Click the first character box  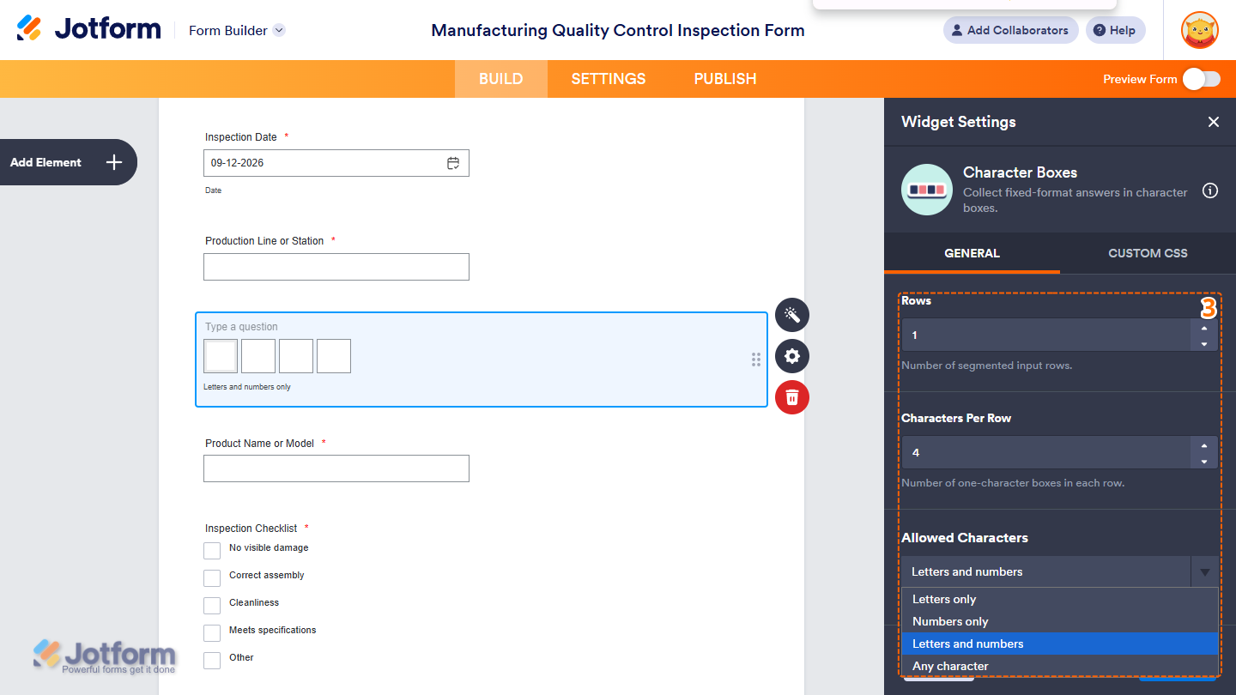click(x=221, y=356)
